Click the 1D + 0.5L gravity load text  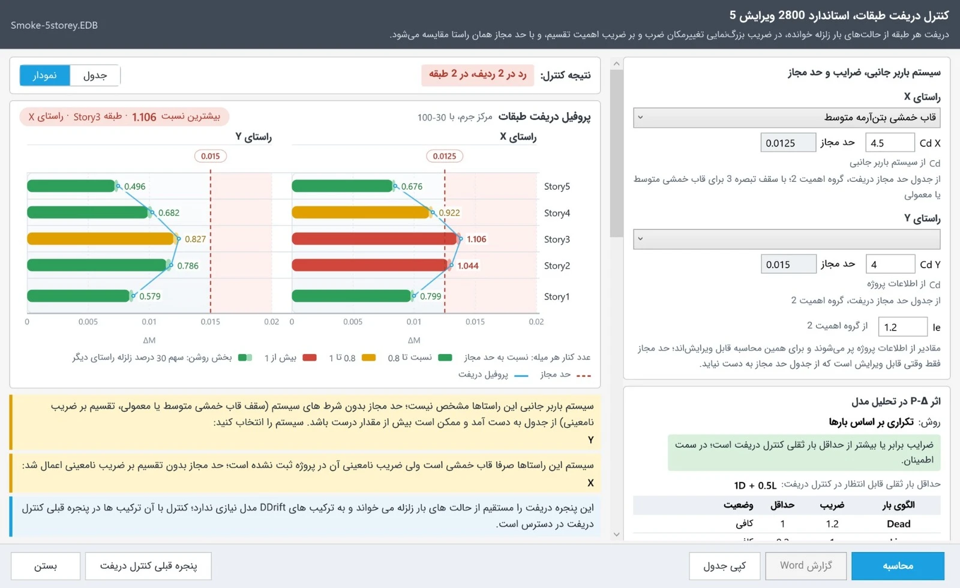pyautogui.click(x=755, y=485)
